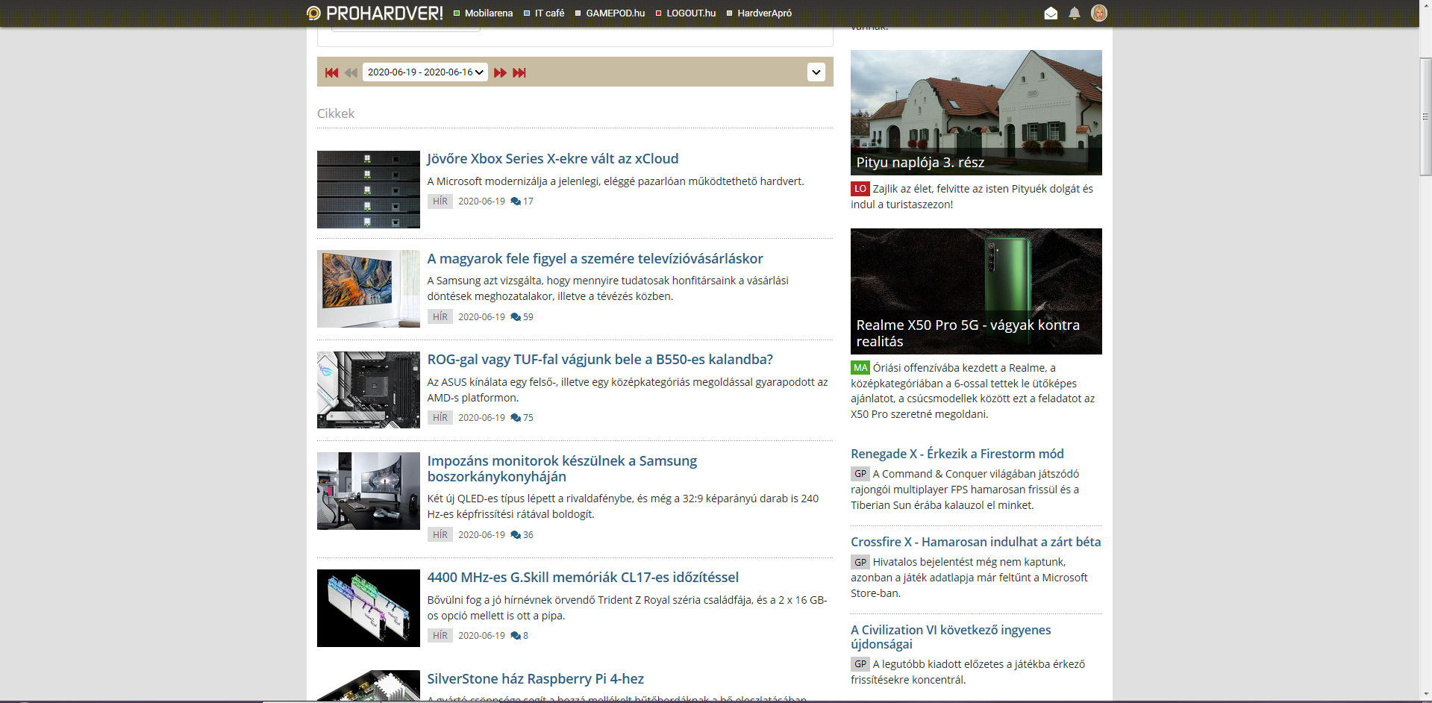Open article 'A magyarok fele figyel a szemére televízióvásárláskor'

click(x=595, y=258)
